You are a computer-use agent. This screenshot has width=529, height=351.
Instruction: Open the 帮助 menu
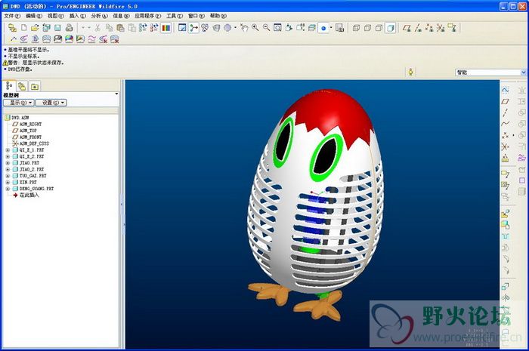tap(218, 16)
